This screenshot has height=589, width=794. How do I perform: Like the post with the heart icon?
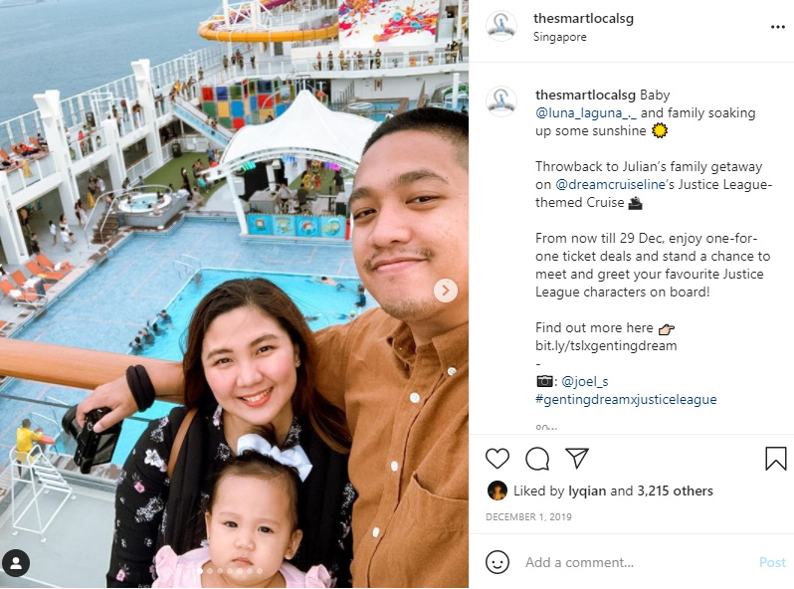(x=497, y=459)
